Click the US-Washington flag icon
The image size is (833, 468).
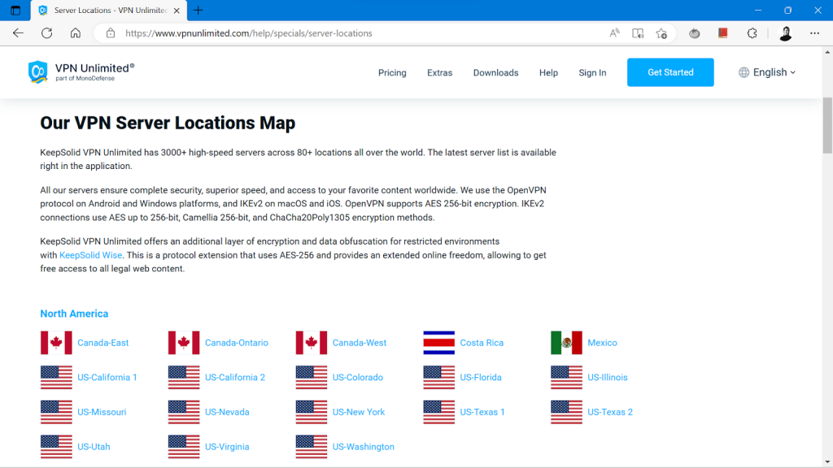click(x=312, y=447)
